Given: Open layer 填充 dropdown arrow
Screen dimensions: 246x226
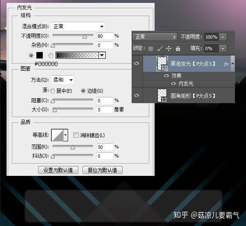Looking at the screenshot, I should 223,48.
